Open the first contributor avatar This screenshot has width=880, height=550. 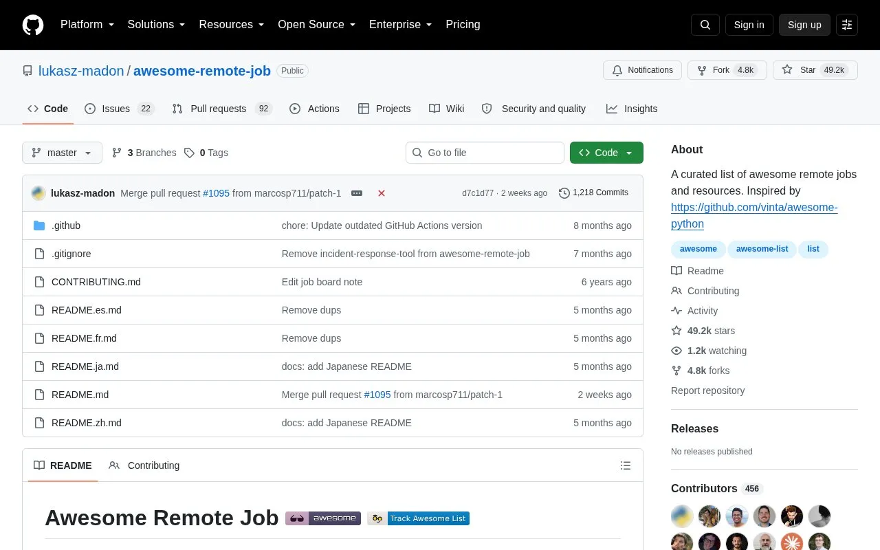682,516
